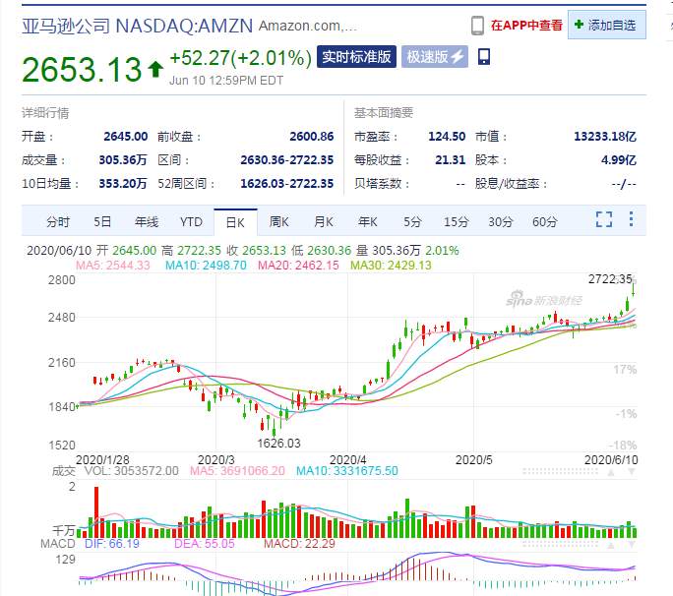Click the VOL: 3053572.00 label
This screenshot has height=596, width=673.
(x=131, y=471)
